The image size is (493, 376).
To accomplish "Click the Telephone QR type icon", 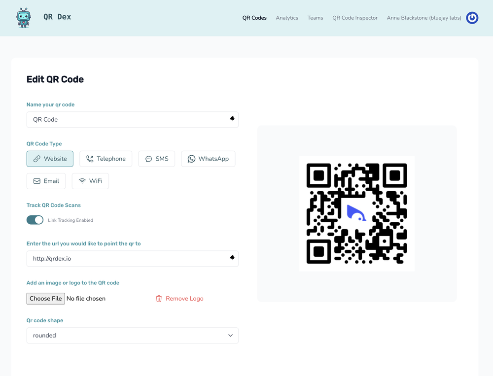I will [89, 159].
